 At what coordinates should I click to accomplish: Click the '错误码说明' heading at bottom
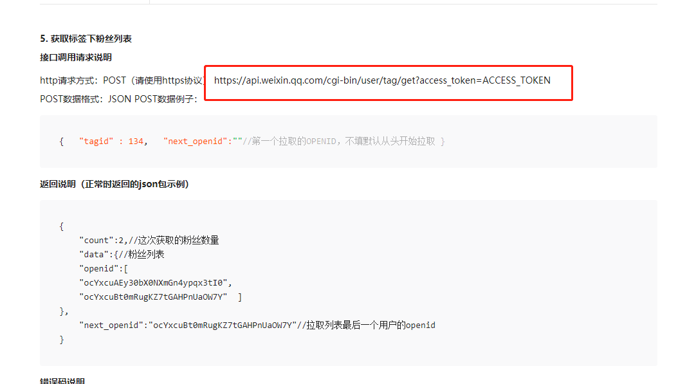(62, 381)
